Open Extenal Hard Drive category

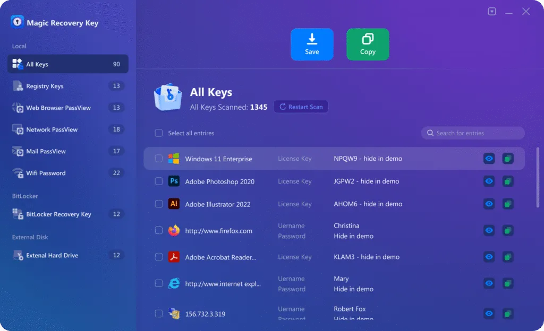pyautogui.click(x=68, y=255)
